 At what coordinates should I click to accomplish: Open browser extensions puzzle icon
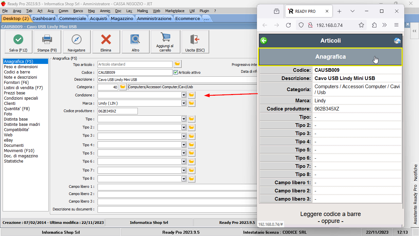click(374, 25)
